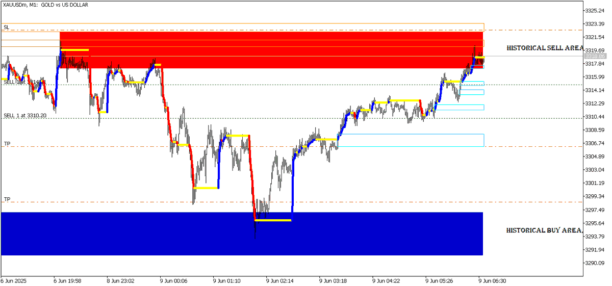
Task: Select the blue historical buy zone rectangle
Action: [x=242, y=234]
